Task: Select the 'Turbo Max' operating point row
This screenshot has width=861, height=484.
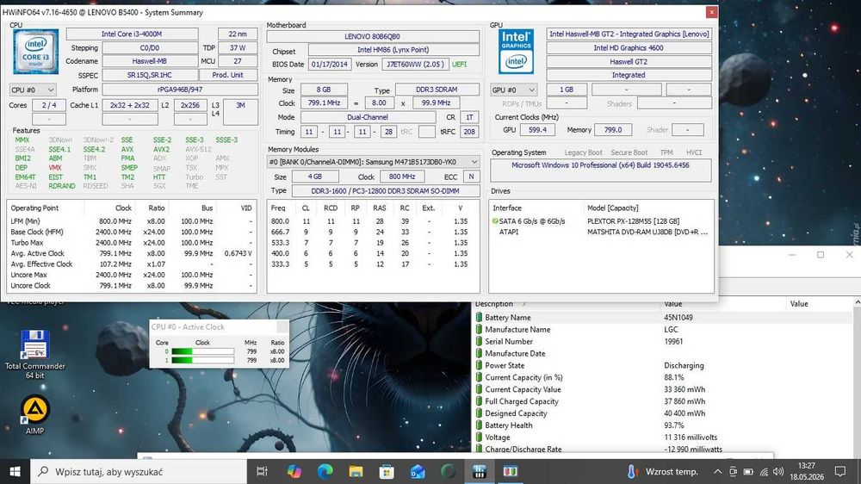Action: (131, 242)
